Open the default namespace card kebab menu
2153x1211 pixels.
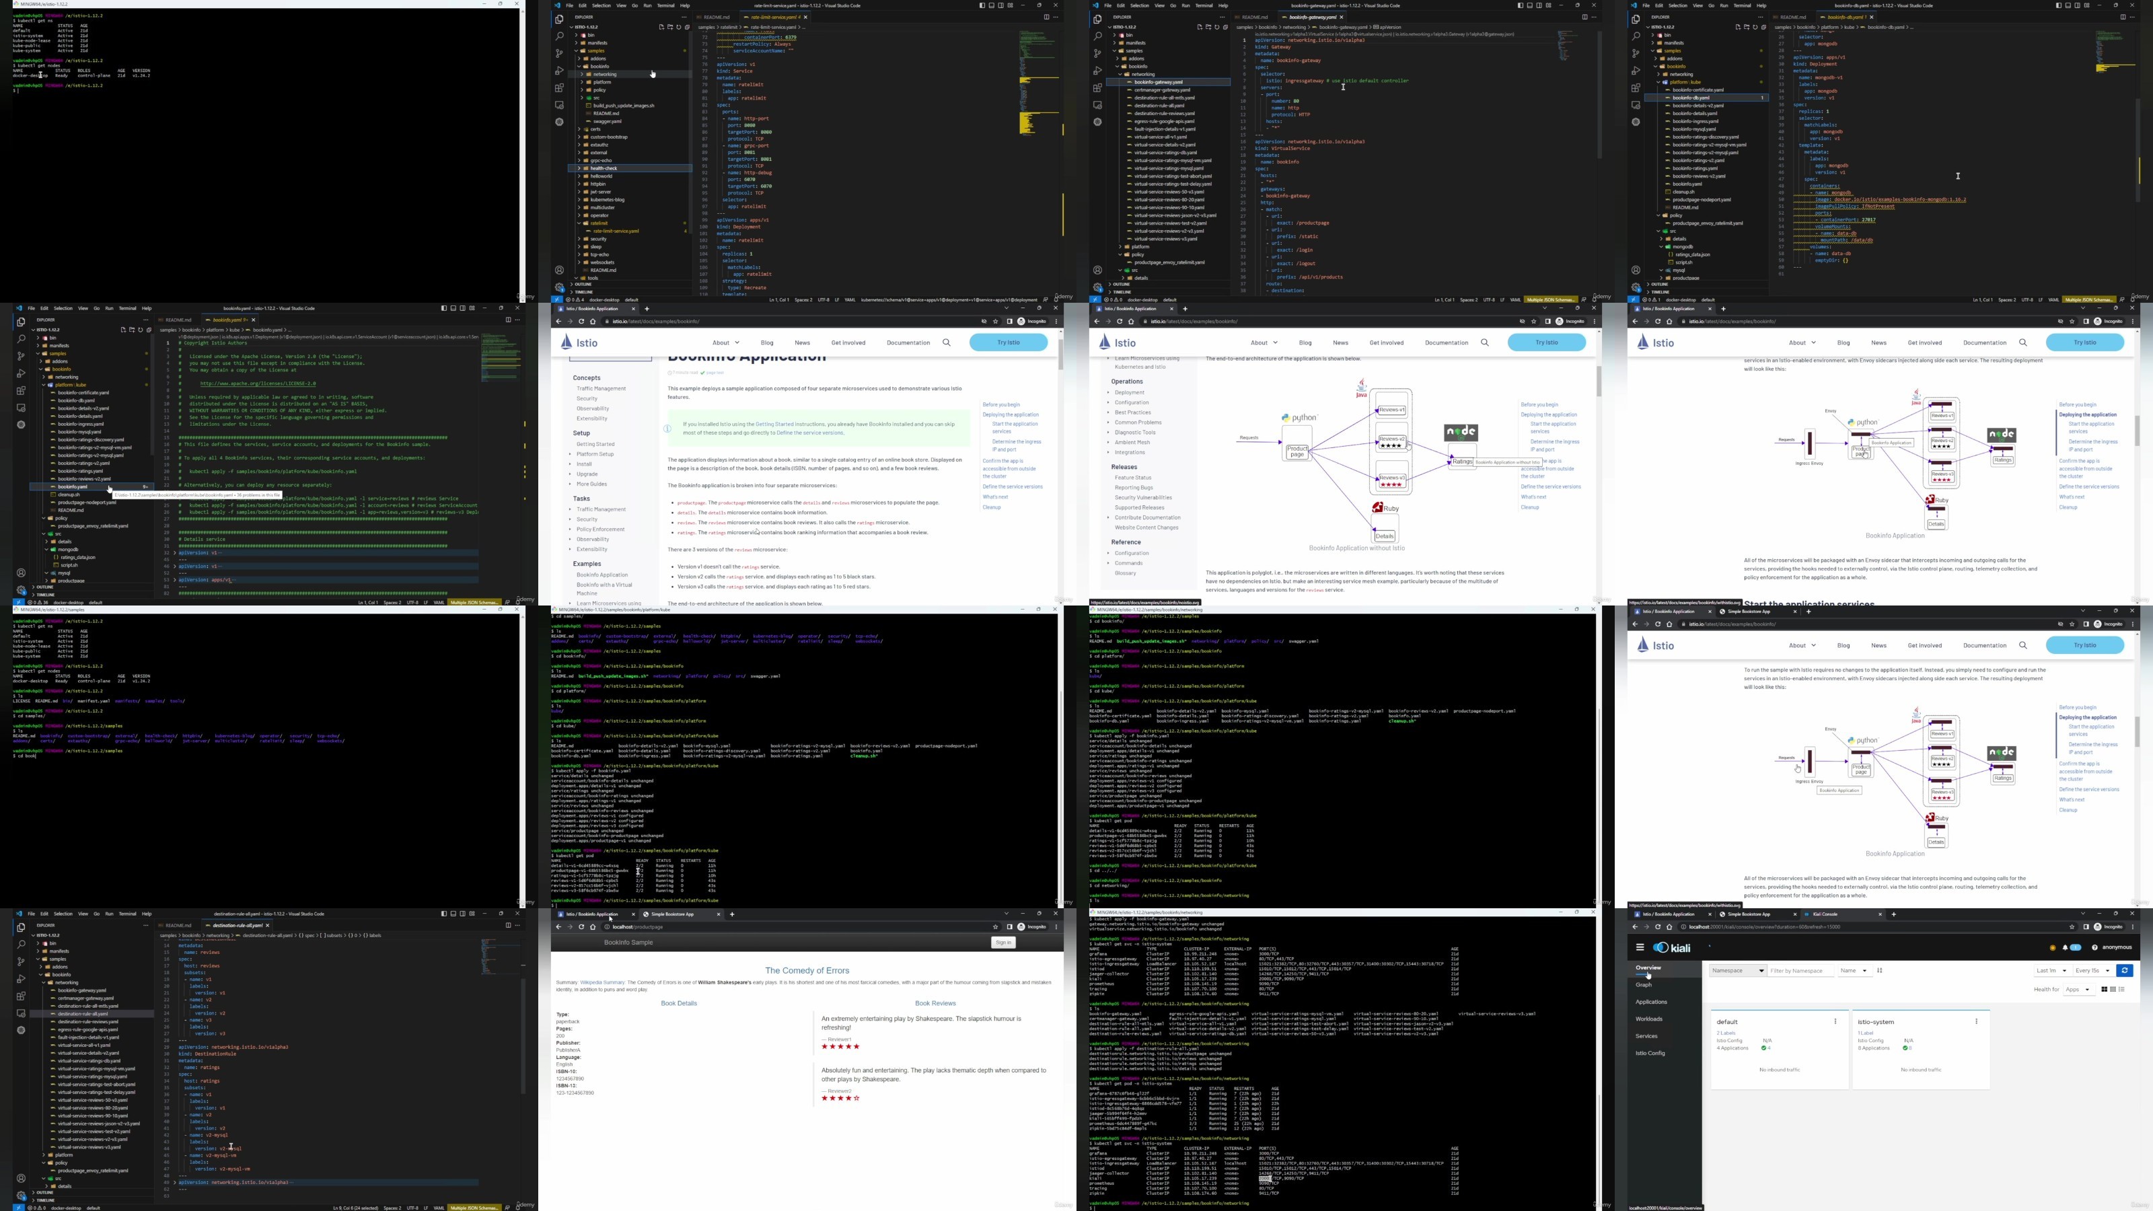point(1835,1021)
